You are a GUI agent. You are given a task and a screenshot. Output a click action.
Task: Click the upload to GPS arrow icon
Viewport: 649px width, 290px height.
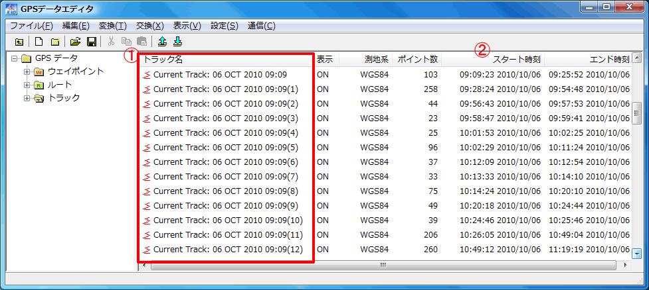point(162,42)
